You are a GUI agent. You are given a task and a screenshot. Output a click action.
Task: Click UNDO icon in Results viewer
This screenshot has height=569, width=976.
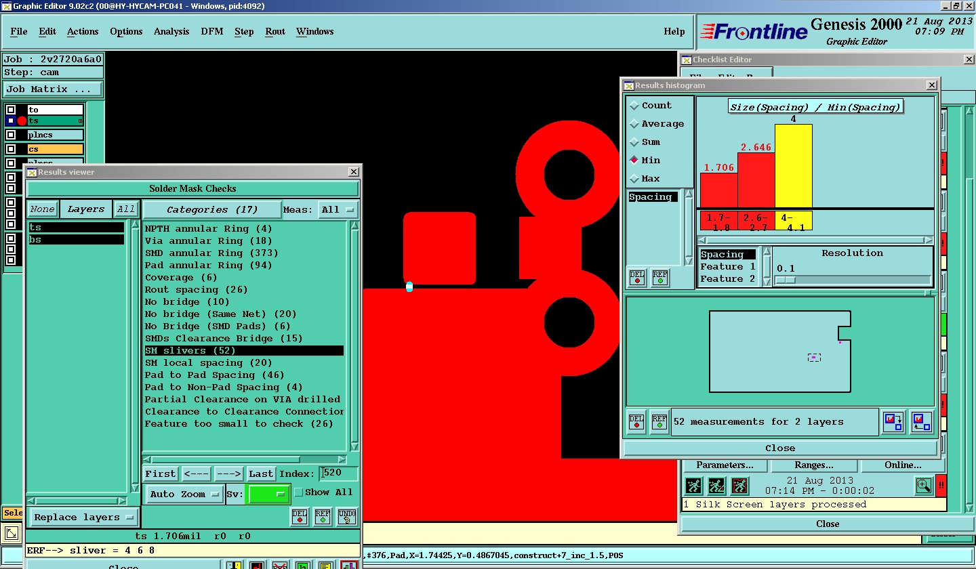346,517
